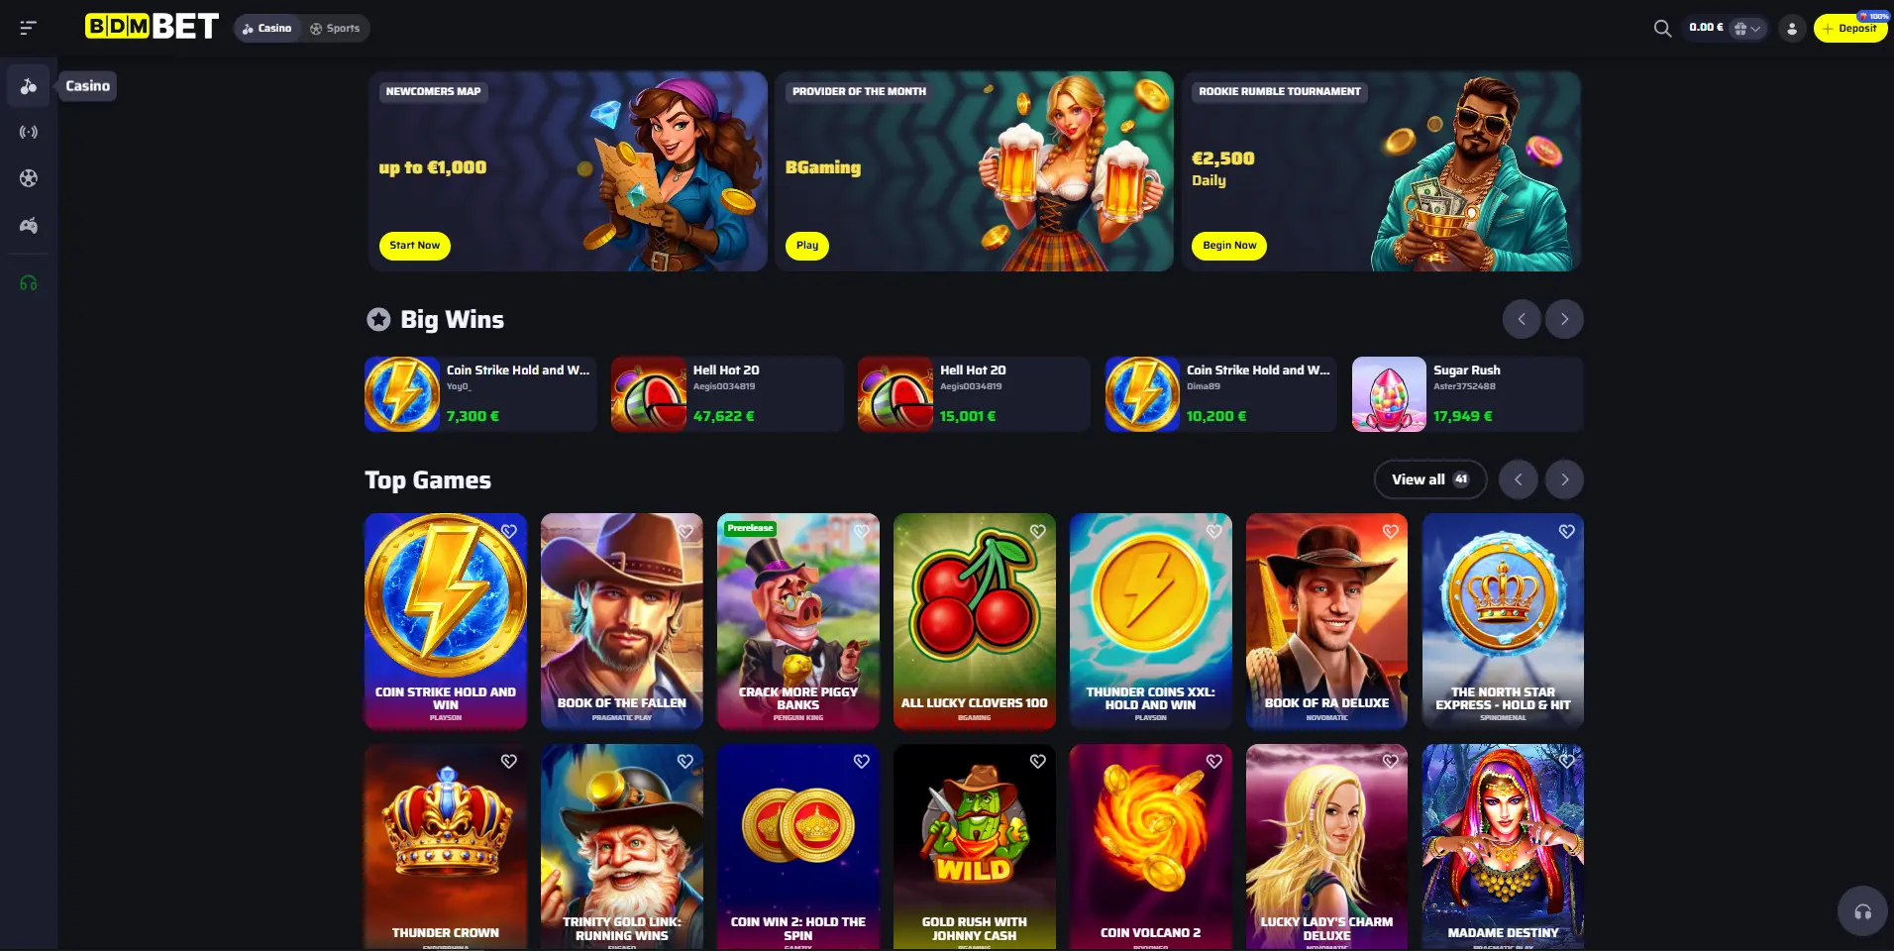Open the green support headset sidebar icon

(x=29, y=283)
